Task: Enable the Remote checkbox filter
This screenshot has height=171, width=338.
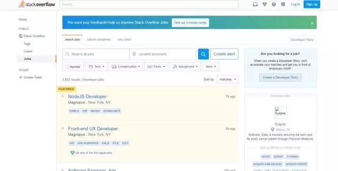Action: pyautogui.click(x=67, y=67)
